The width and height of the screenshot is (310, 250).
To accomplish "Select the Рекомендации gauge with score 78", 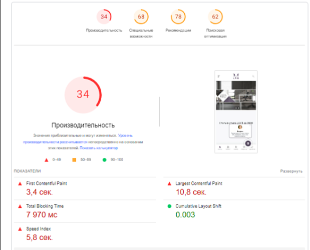I will click(178, 17).
